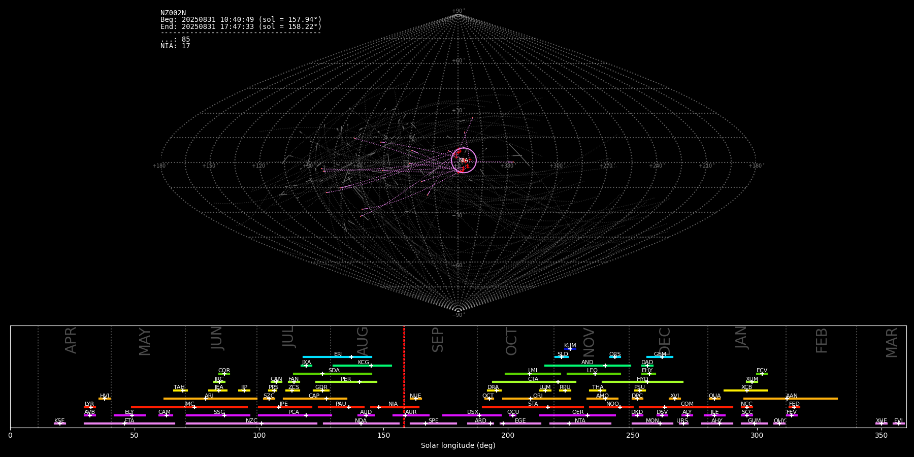
Task: Click the LMI shower label
Action: [x=533, y=371]
